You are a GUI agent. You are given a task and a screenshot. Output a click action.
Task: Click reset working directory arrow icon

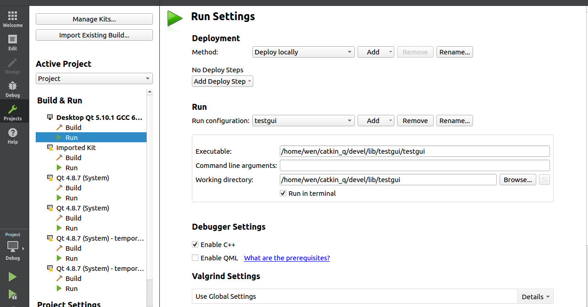544,180
